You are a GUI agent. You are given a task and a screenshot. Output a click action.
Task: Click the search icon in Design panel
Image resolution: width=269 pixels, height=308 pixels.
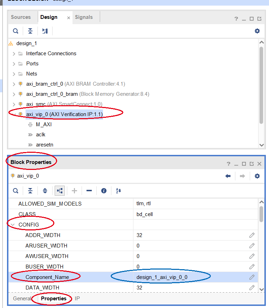click(15, 31)
